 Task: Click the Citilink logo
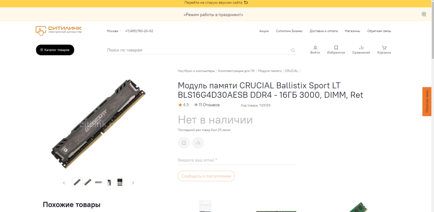[59, 30]
